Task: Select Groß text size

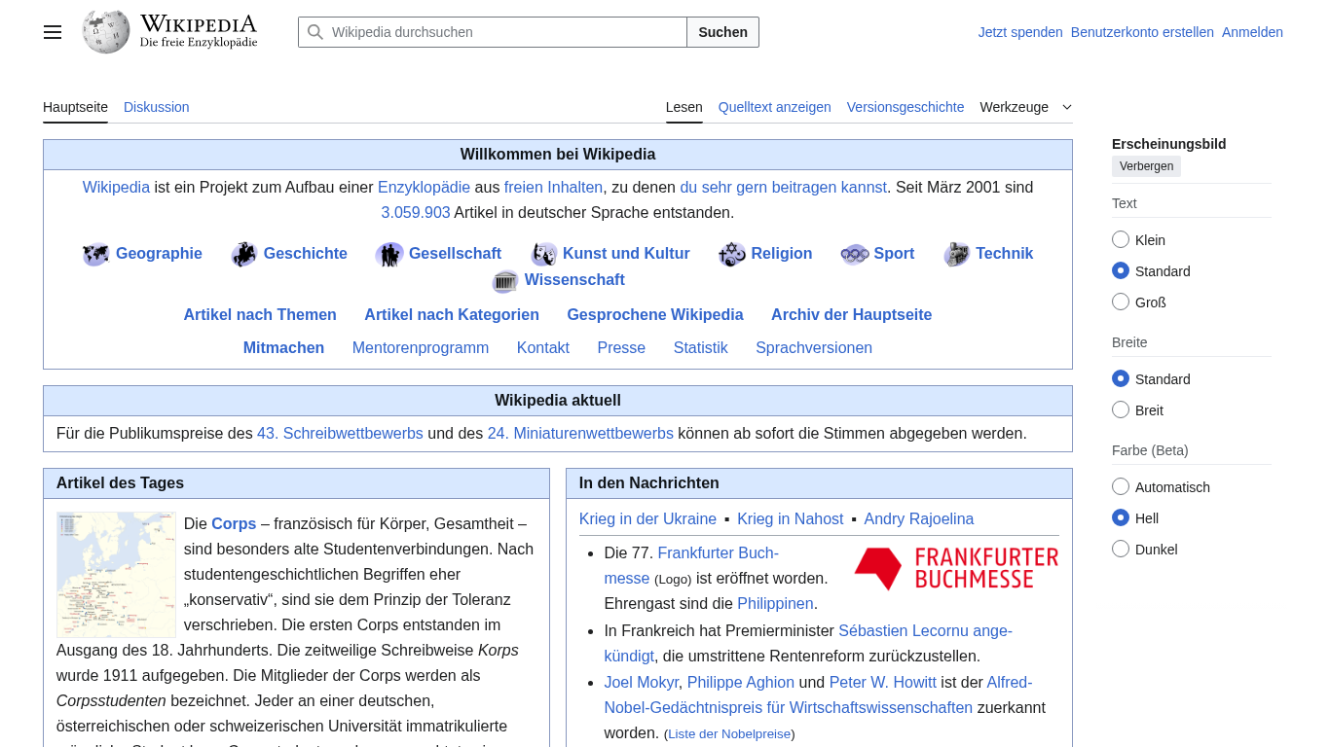Action: tap(1121, 302)
